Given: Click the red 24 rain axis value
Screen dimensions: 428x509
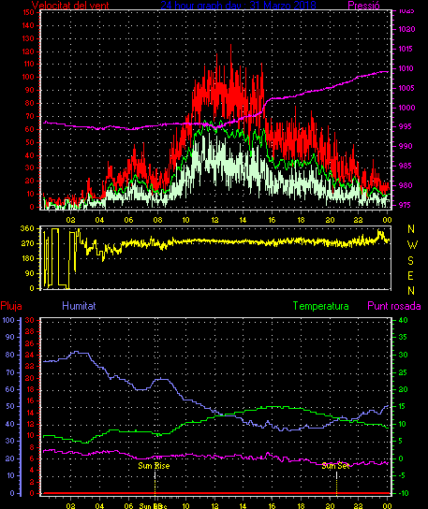Looking at the screenshot, I should [x=30, y=356].
